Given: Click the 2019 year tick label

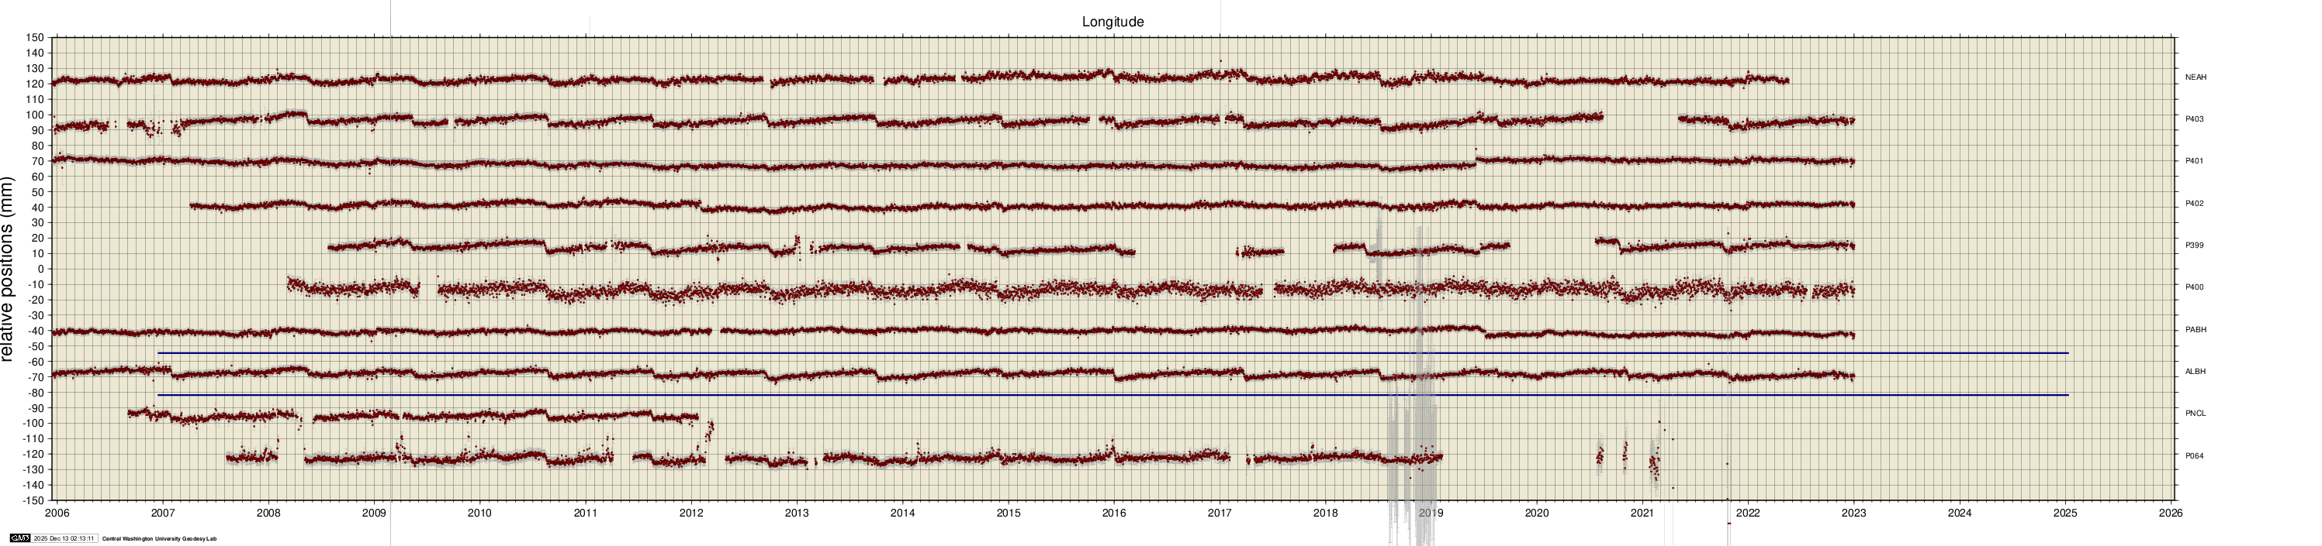Looking at the screenshot, I should point(1431,513).
